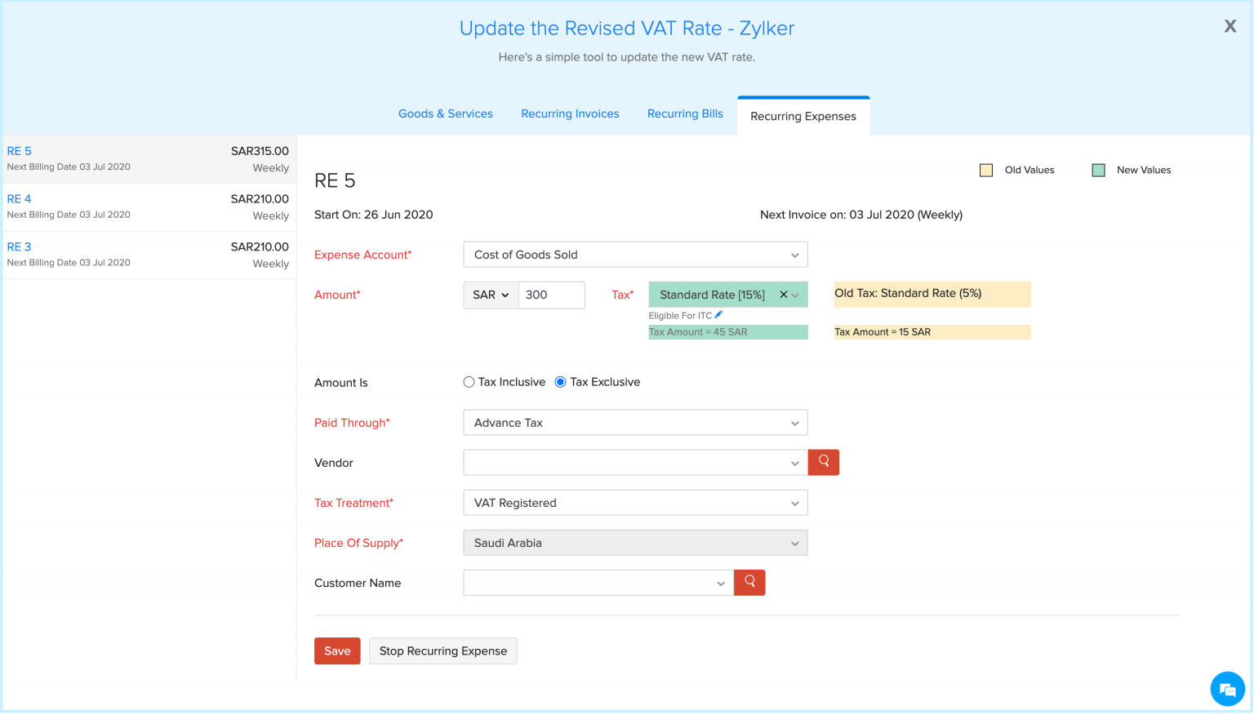The image size is (1254, 715).
Task: Open the Paid Through dropdown
Action: tap(634, 423)
